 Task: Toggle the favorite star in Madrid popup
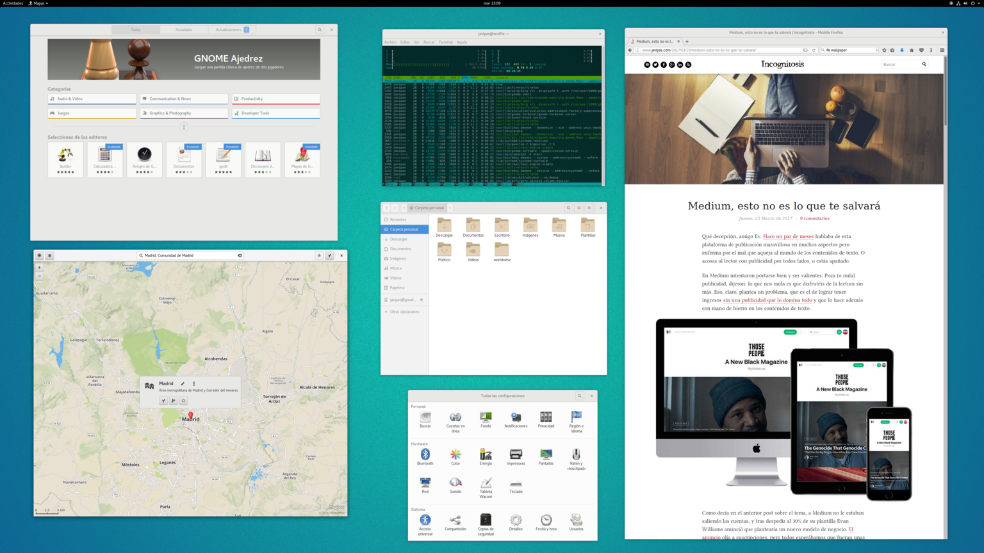point(183,401)
